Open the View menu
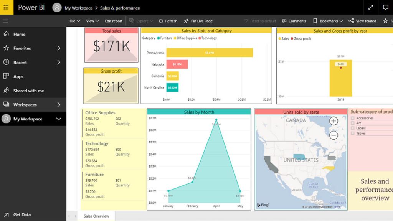 tap(91, 21)
